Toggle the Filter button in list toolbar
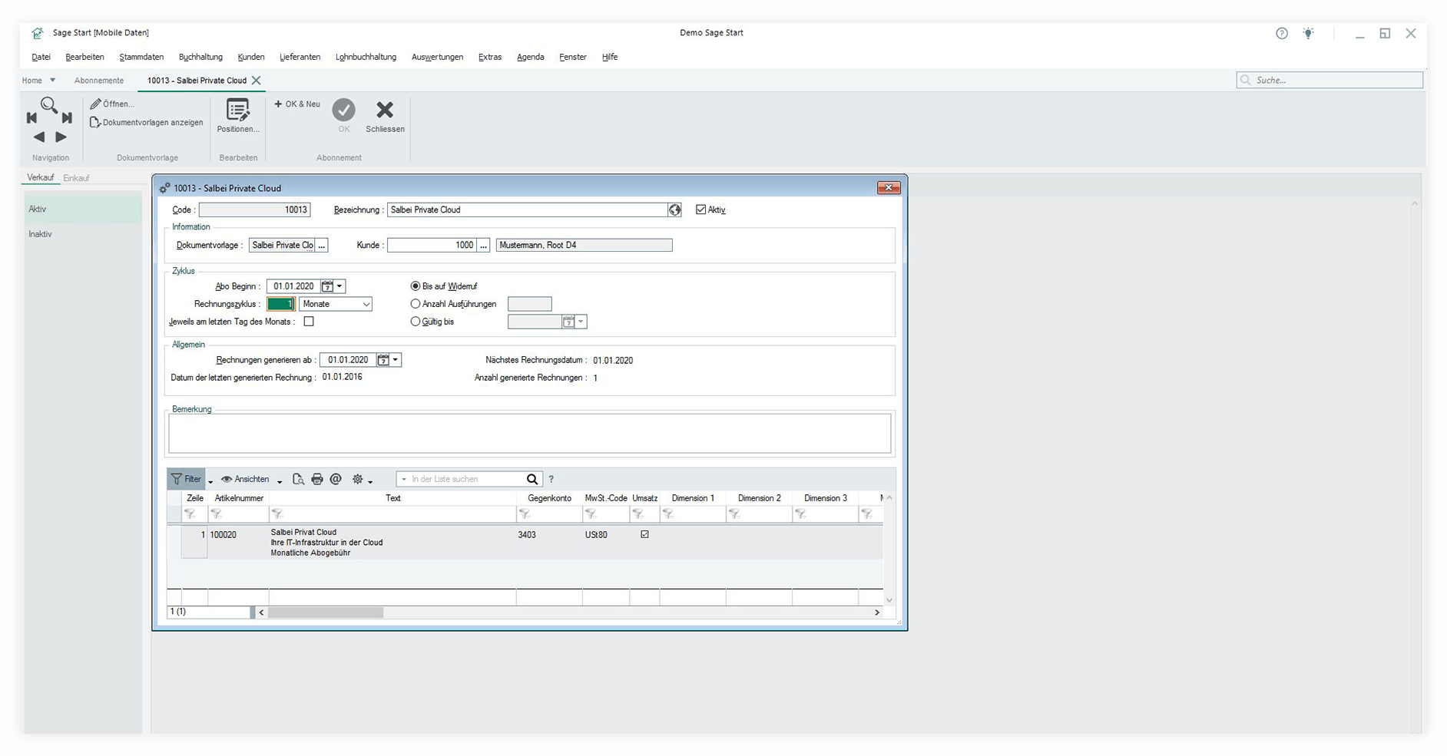The width and height of the screenshot is (1447, 756). click(186, 479)
